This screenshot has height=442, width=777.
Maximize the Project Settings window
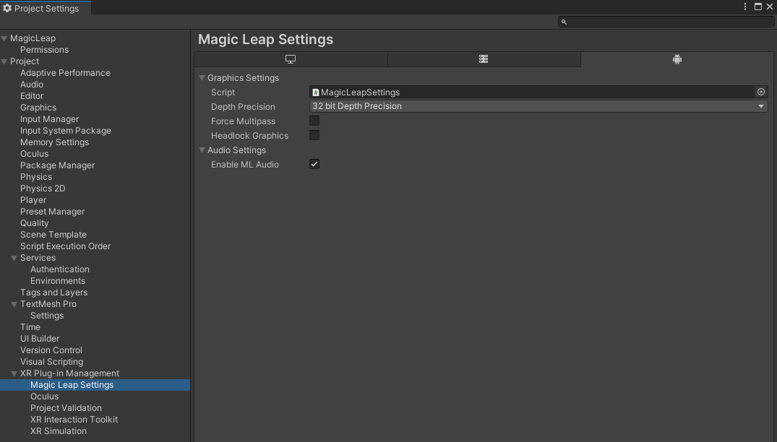(757, 6)
